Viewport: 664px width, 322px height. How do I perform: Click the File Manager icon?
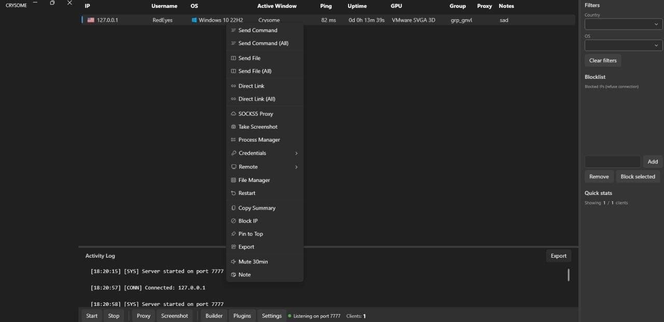[x=233, y=180]
